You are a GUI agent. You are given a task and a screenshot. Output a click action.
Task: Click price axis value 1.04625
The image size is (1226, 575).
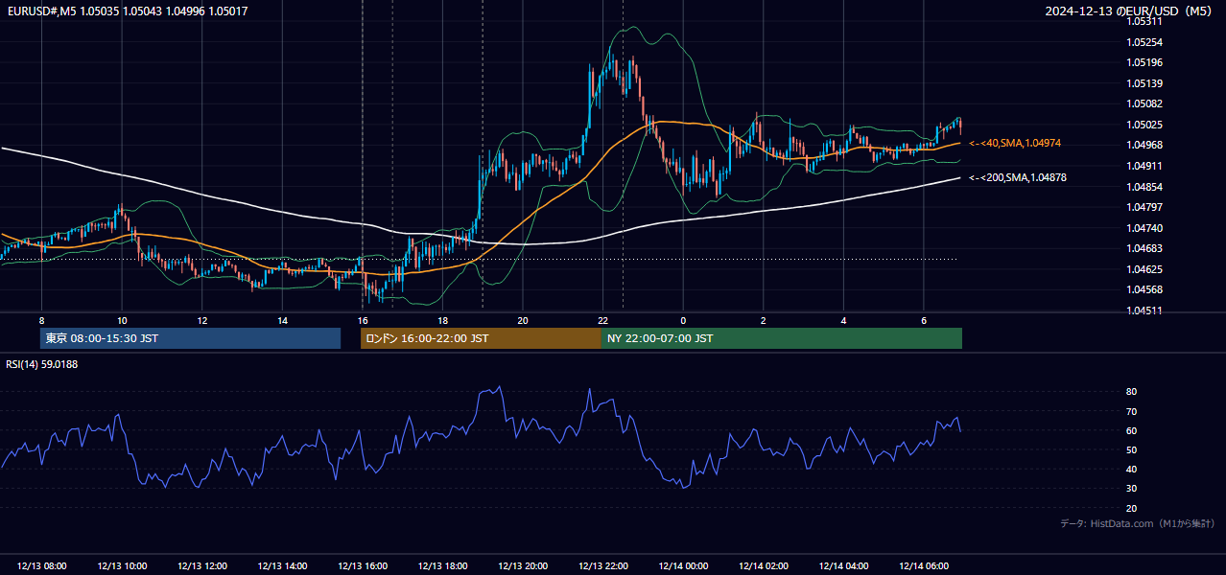(1144, 269)
